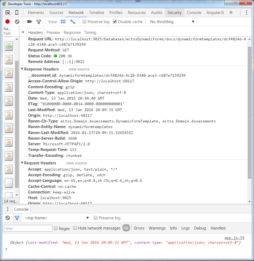Click the clear console icon

click(x=8, y=218)
